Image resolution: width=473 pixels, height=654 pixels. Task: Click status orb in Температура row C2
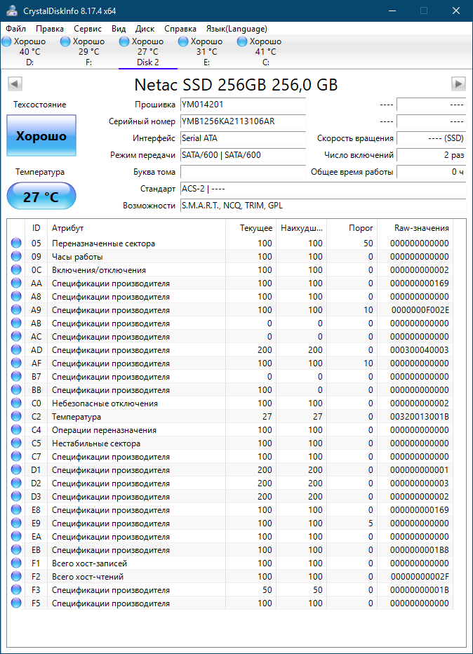tap(16, 416)
